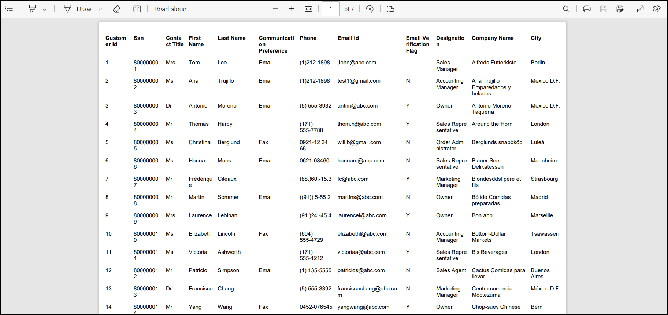Screen dimensions: 668x315
Task: Click the 'Luleå' city cell
Action: coord(537,142)
